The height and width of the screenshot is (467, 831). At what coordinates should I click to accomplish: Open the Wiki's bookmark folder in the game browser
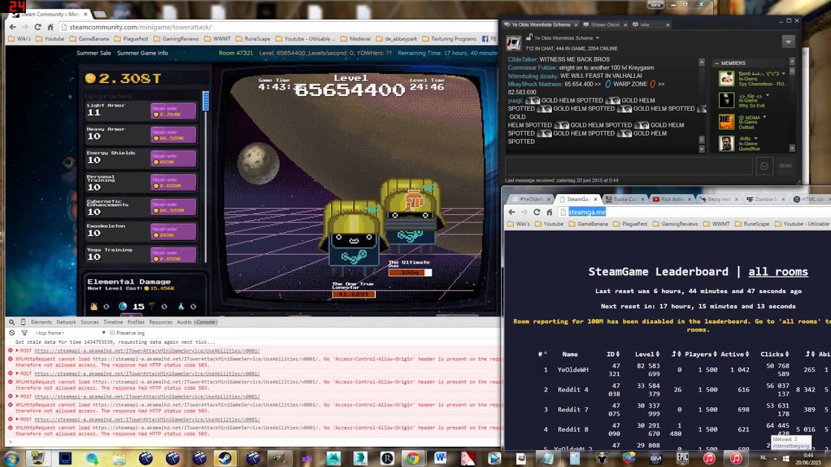pyautogui.click(x=19, y=39)
